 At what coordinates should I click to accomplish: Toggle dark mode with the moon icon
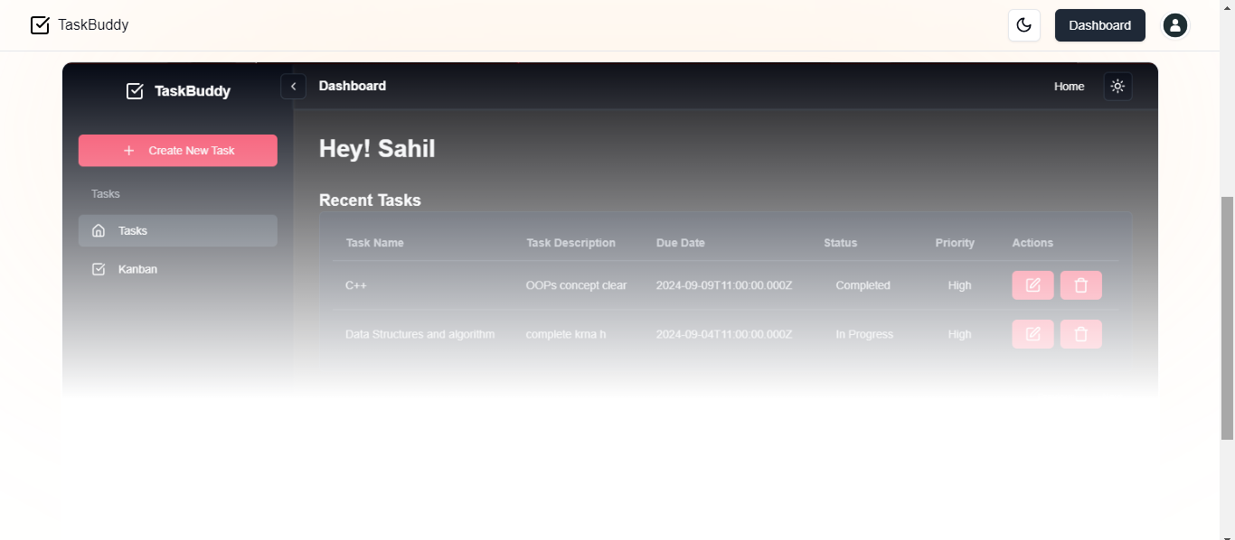coord(1024,25)
